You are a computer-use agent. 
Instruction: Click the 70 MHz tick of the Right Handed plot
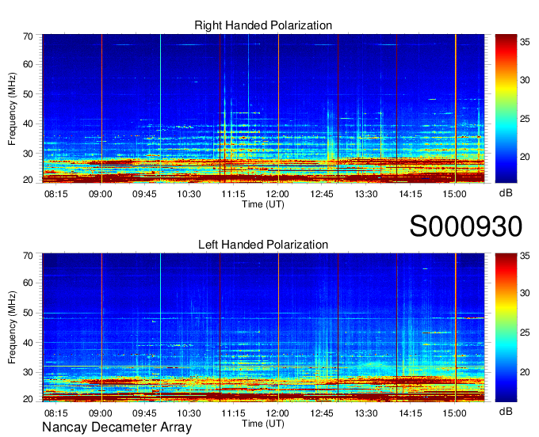coord(28,36)
